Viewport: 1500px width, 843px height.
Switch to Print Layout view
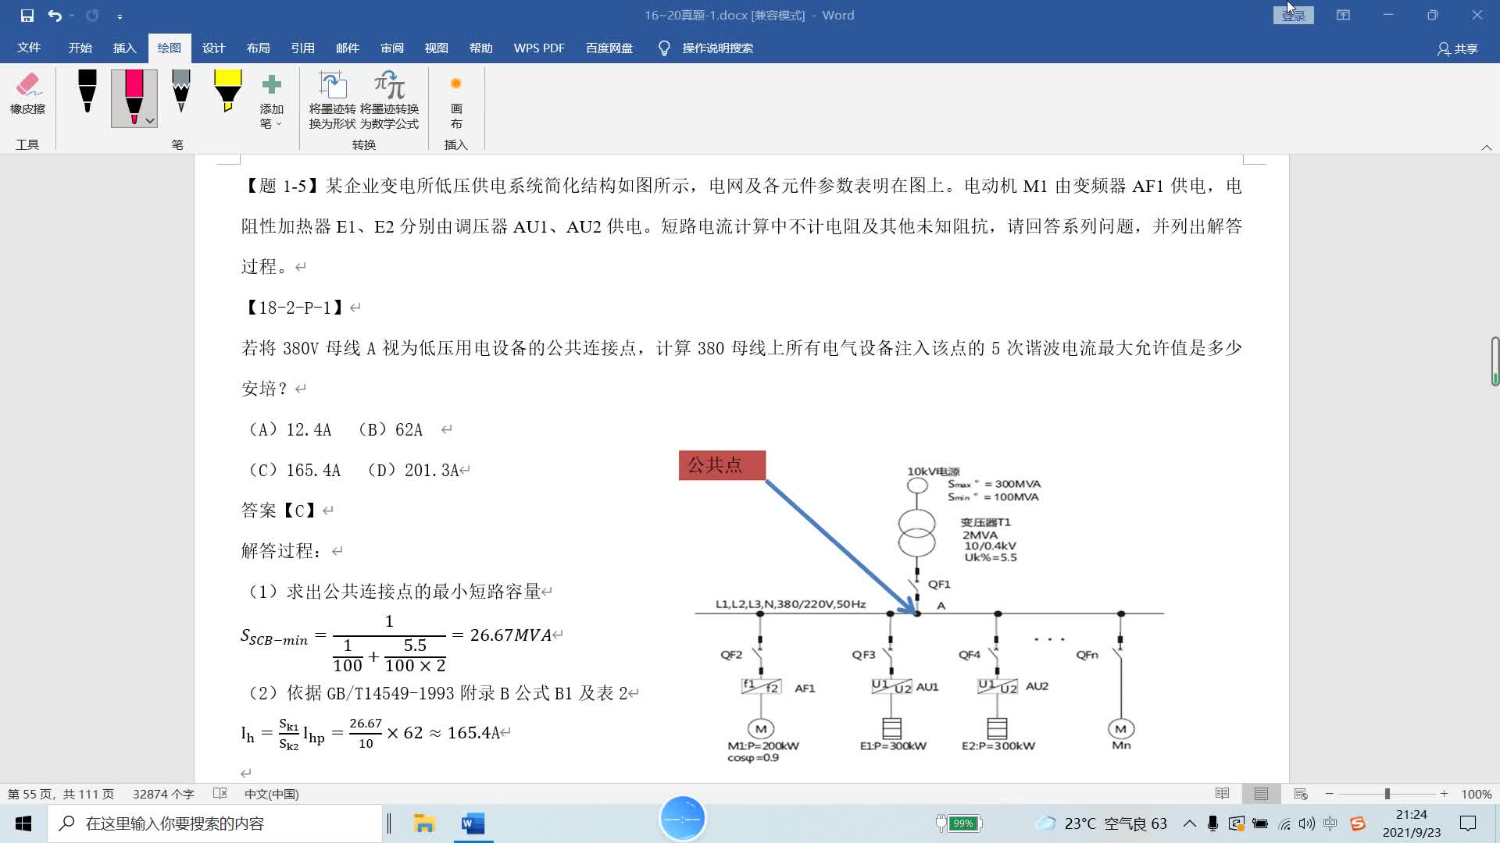pyautogui.click(x=1261, y=794)
